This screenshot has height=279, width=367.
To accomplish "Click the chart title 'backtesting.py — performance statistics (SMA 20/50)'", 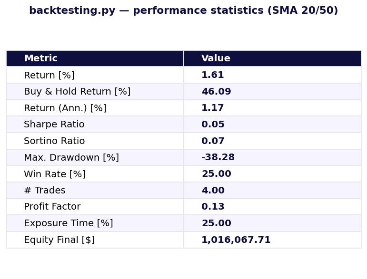I will pyautogui.click(x=184, y=10).
